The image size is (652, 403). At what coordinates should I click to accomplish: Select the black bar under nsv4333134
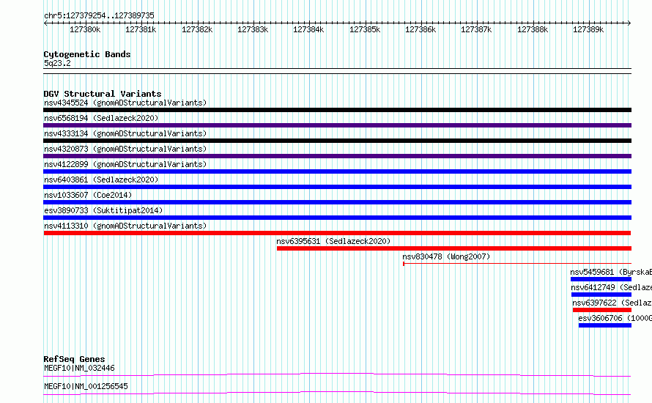coord(337,141)
